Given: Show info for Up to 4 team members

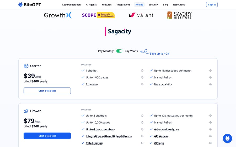Looking at the screenshot, I should (142, 129).
